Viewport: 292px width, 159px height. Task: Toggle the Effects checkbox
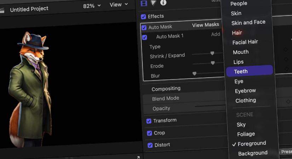(x=143, y=17)
